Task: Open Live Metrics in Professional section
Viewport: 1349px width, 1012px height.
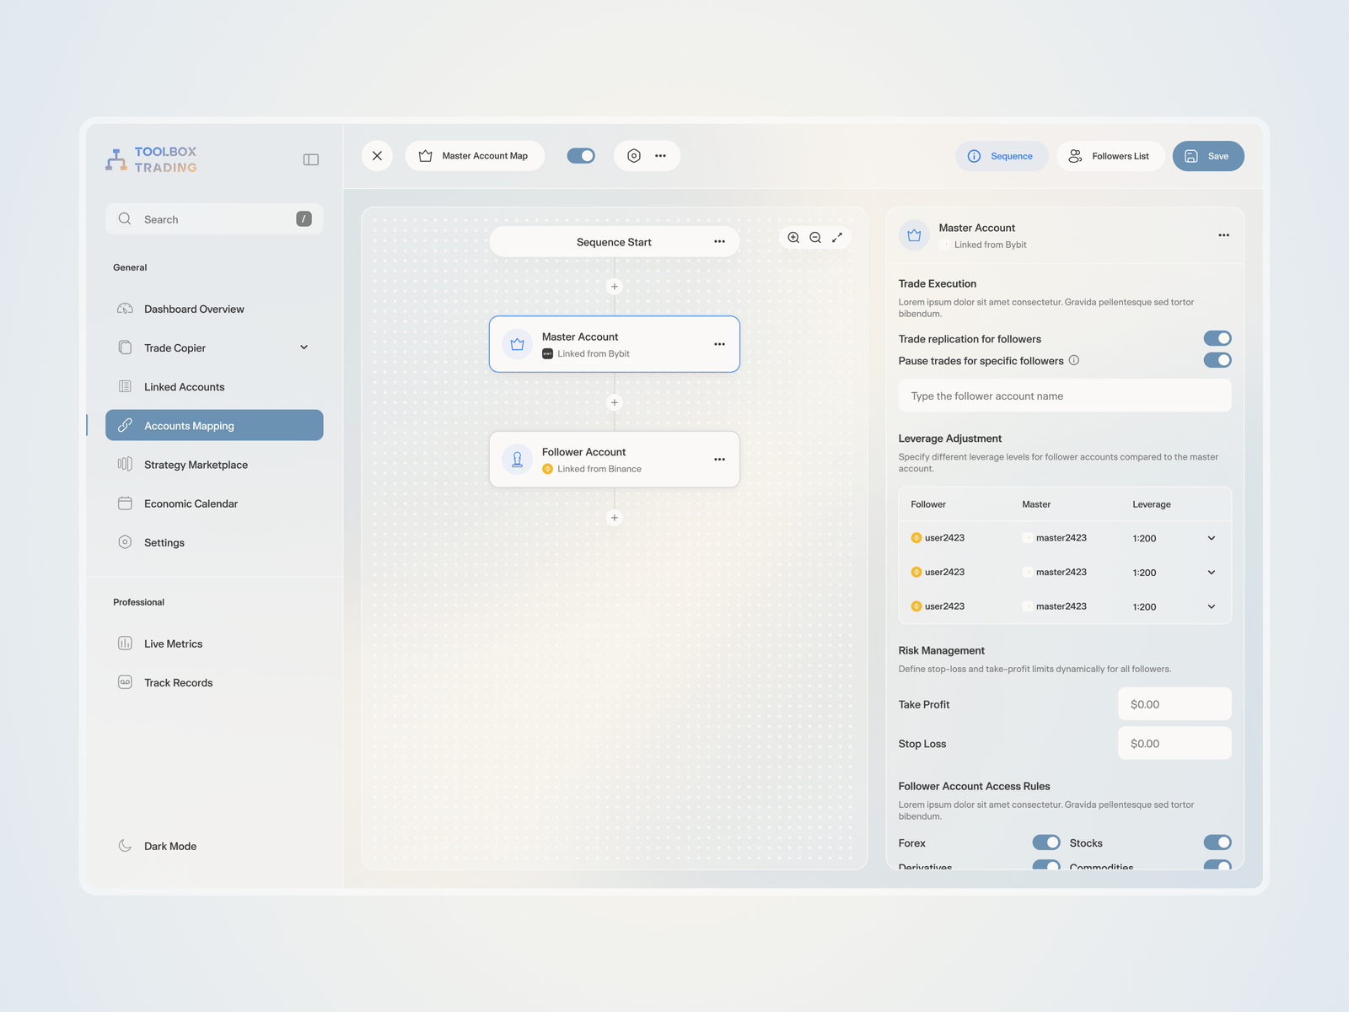Action: point(173,643)
